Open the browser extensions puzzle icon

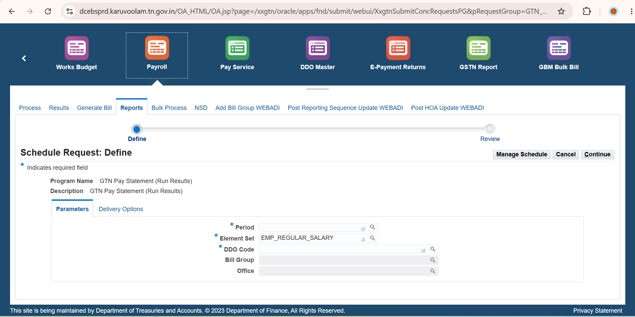[x=587, y=11]
